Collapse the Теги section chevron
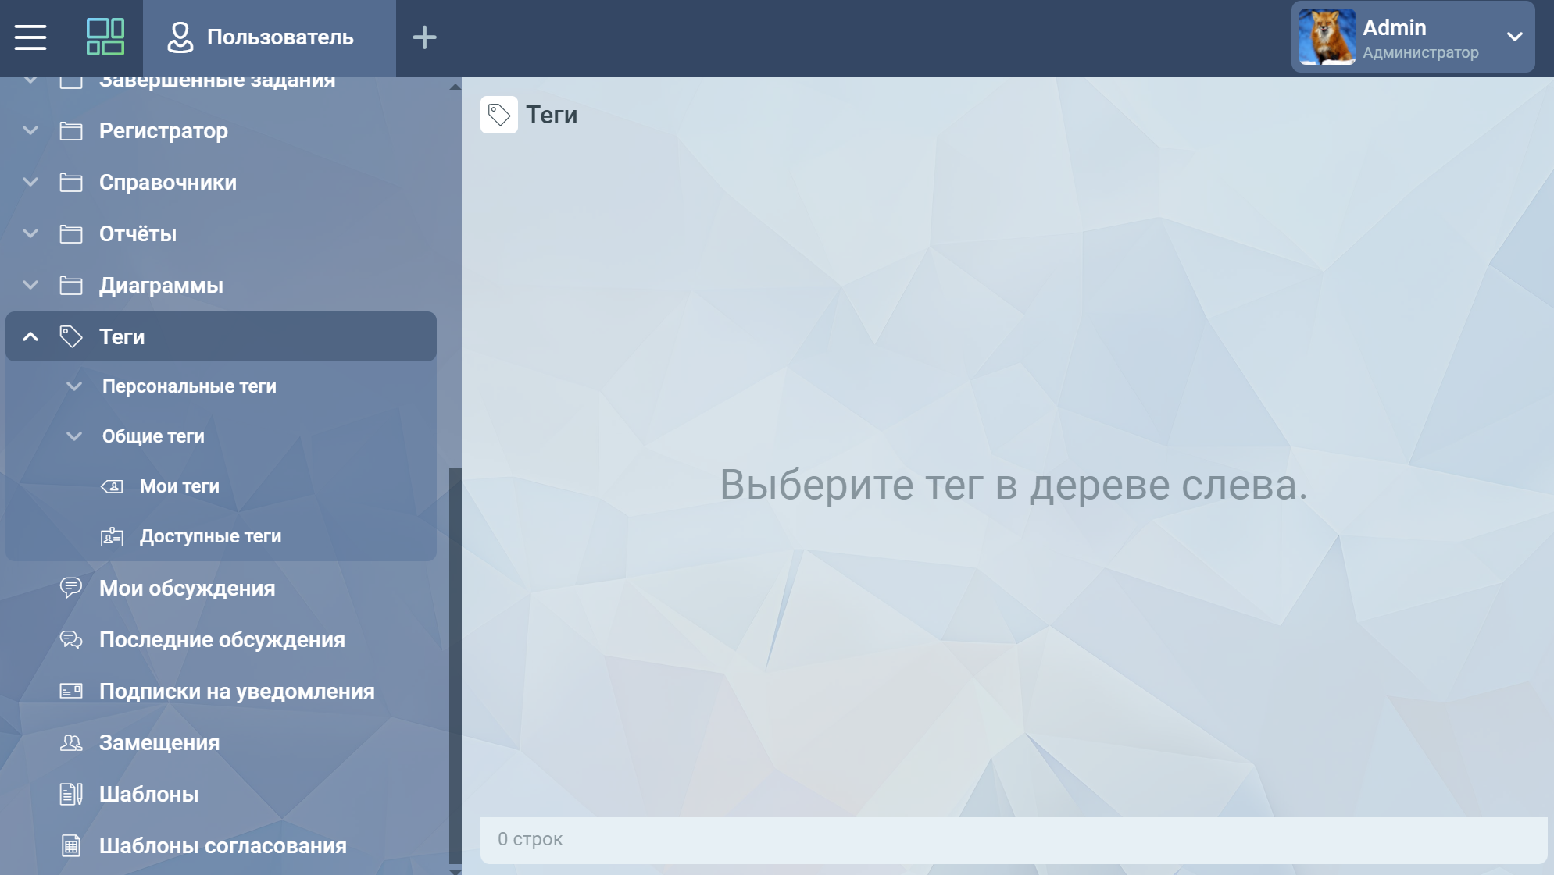This screenshot has height=875, width=1554. pyautogui.click(x=30, y=336)
